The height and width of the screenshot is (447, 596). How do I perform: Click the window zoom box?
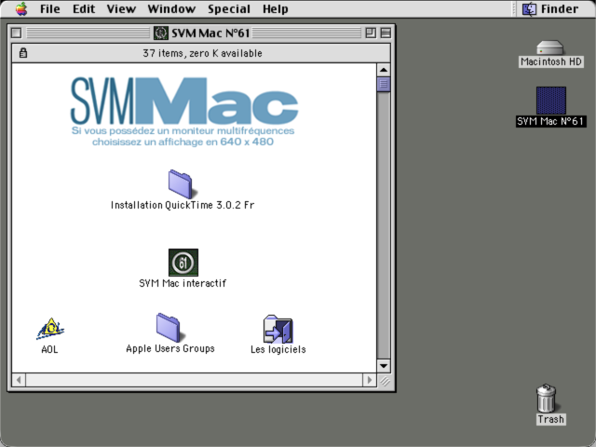tap(371, 34)
